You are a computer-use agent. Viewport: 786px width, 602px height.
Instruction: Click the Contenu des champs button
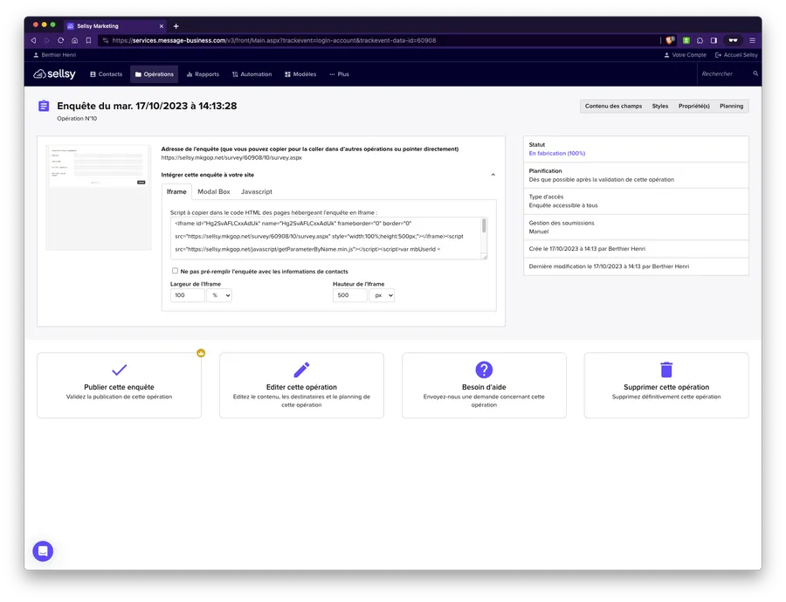pos(613,106)
